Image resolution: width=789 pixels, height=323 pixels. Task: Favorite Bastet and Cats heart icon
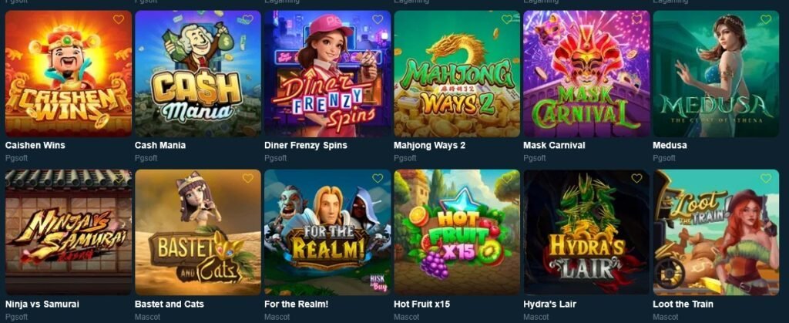pos(247,179)
